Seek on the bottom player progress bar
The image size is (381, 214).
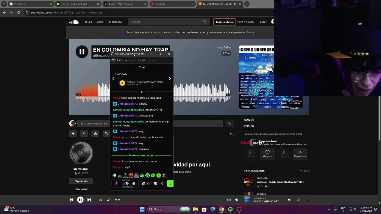(x=173, y=200)
